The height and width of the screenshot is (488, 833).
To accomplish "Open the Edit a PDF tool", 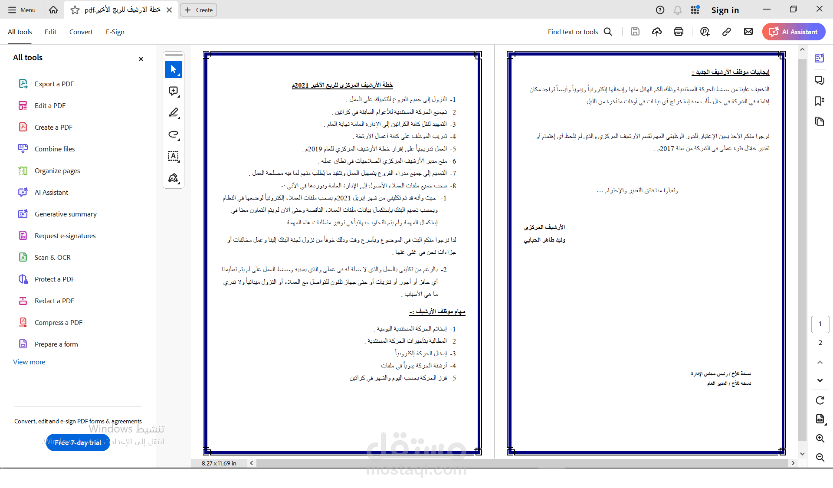I will pos(42,105).
